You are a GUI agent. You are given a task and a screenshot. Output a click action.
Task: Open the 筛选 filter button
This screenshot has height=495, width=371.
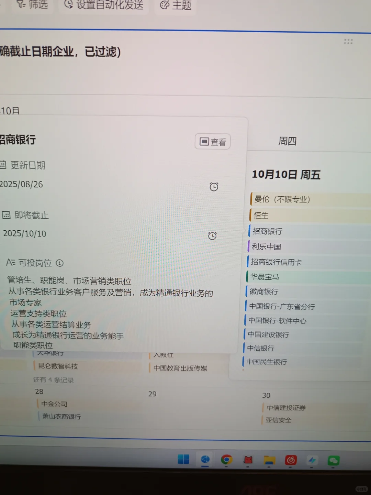point(33,4)
